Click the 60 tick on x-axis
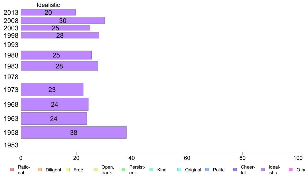Screen dimensions: 305x188 [x=187, y=158]
